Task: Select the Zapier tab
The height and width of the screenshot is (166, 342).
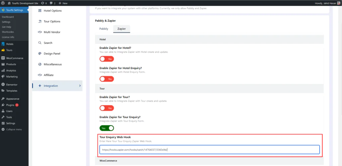Action: coord(122,29)
